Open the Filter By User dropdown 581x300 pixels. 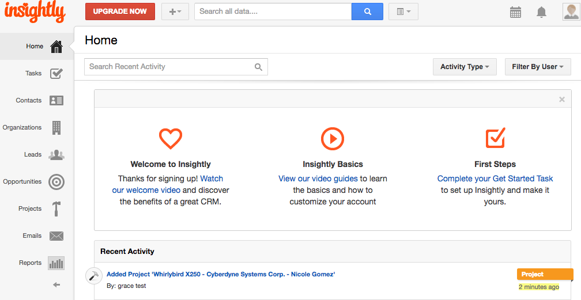(538, 67)
